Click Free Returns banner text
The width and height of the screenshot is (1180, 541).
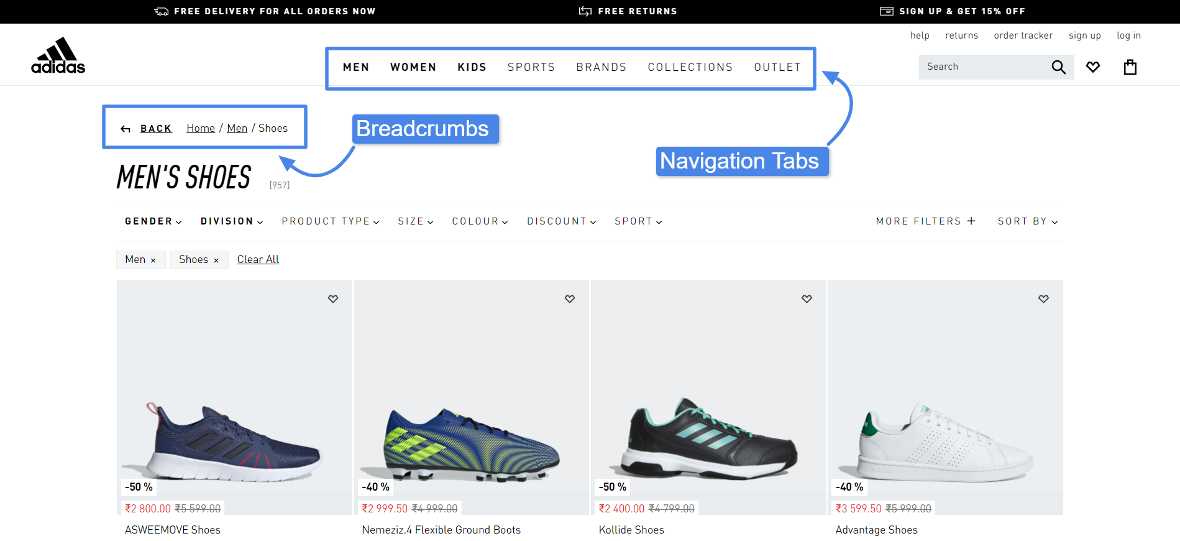pyautogui.click(x=638, y=11)
